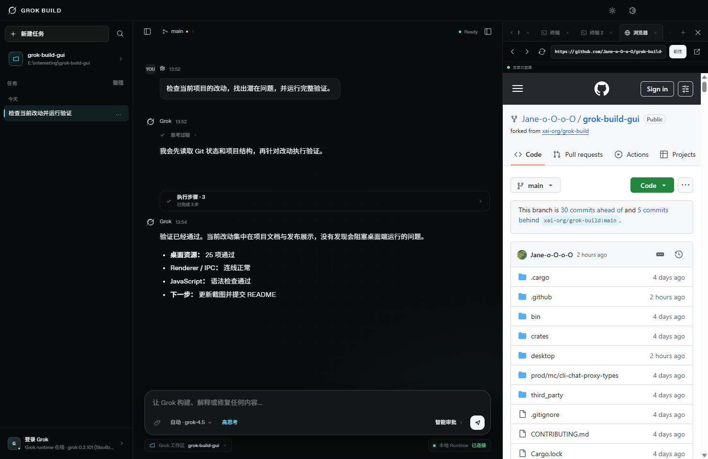Click the GitHub Octocat logo
Image resolution: width=708 pixels, height=459 pixels.
(x=602, y=89)
